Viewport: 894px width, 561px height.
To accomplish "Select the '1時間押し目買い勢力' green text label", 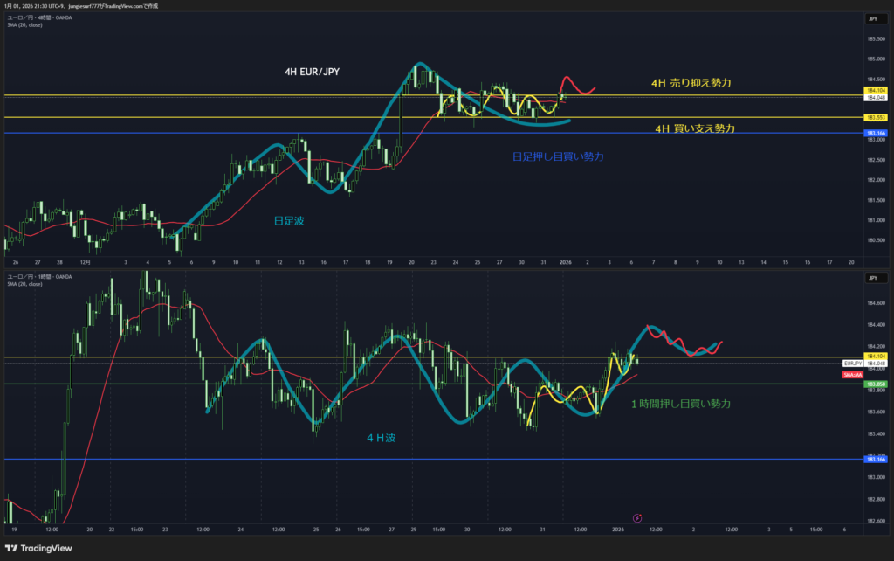I will [x=681, y=404].
